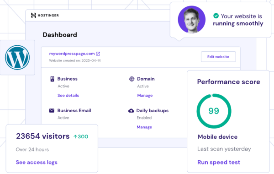This screenshot has height=174, width=274.
Task: Click the Business Email envelope icon
Action: click(x=52, y=110)
